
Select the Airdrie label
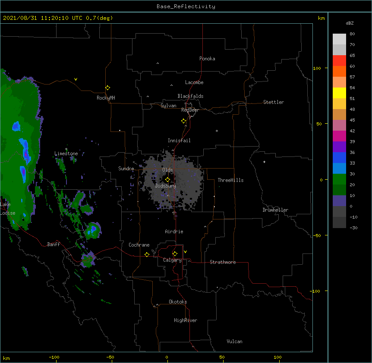pos(174,232)
